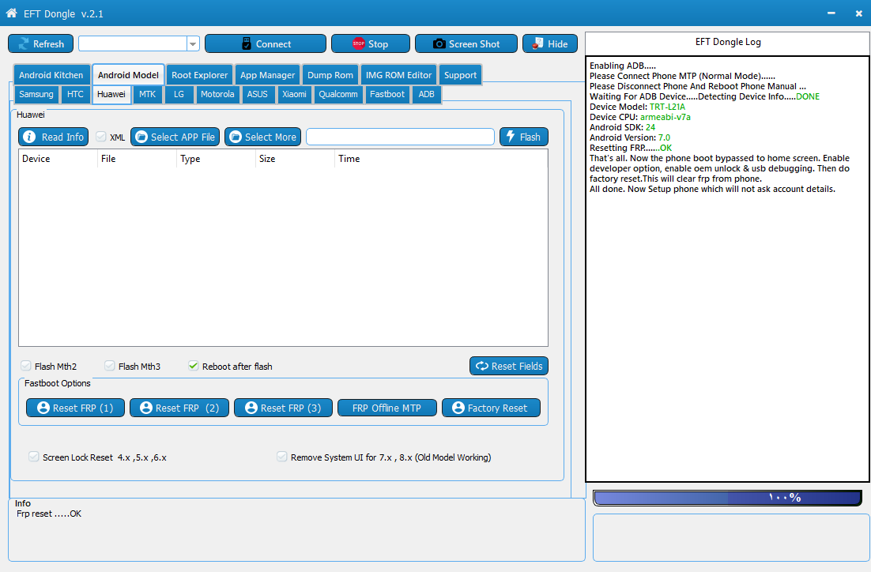Click inside the device port combo box
Viewport: 871px width, 572px height.
tap(133, 44)
